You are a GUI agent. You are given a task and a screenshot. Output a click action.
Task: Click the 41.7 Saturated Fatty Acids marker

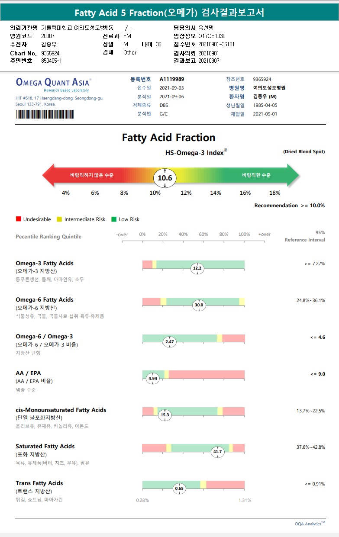(217, 452)
